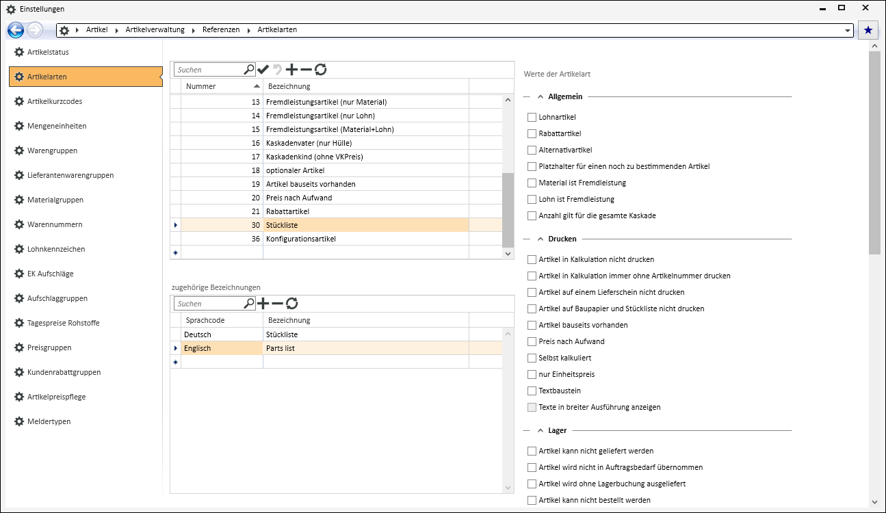Click the back navigation arrow
The height and width of the screenshot is (513, 886).
point(16,30)
